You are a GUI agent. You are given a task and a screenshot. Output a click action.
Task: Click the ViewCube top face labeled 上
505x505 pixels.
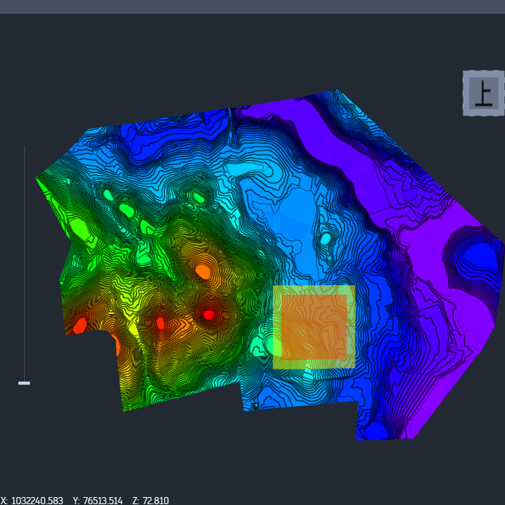coord(483,93)
